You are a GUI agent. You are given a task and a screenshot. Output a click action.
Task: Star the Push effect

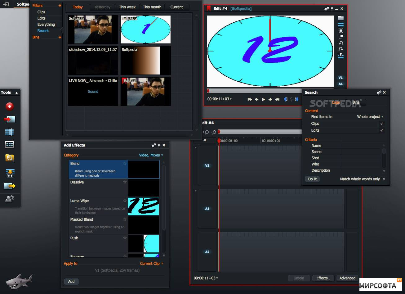[125, 238]
